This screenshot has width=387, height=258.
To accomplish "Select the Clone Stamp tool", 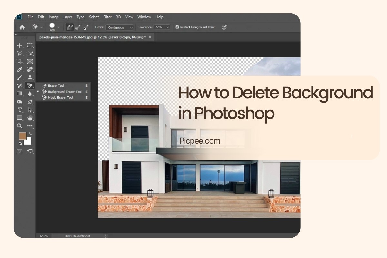I will 30,77.
